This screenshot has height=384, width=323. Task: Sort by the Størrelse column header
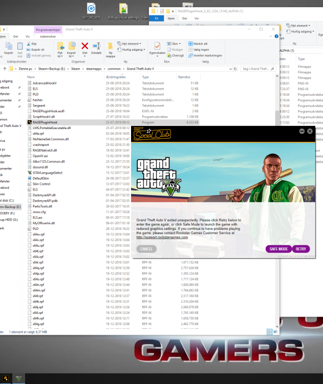[x=184, y=77]
